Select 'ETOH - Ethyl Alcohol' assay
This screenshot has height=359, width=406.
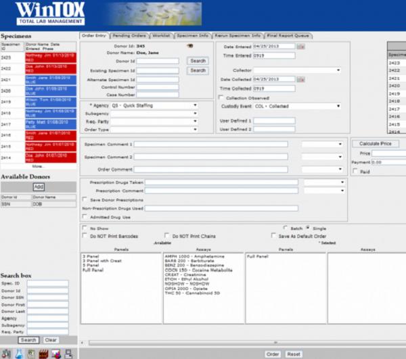pyautogui.click(x=187, y=279)
